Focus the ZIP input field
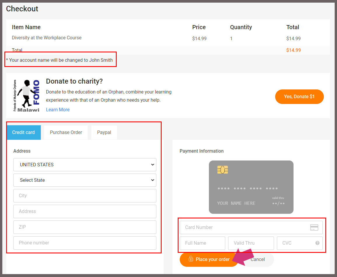The width and height of the screenshot is (337, 277). (85, 227)
